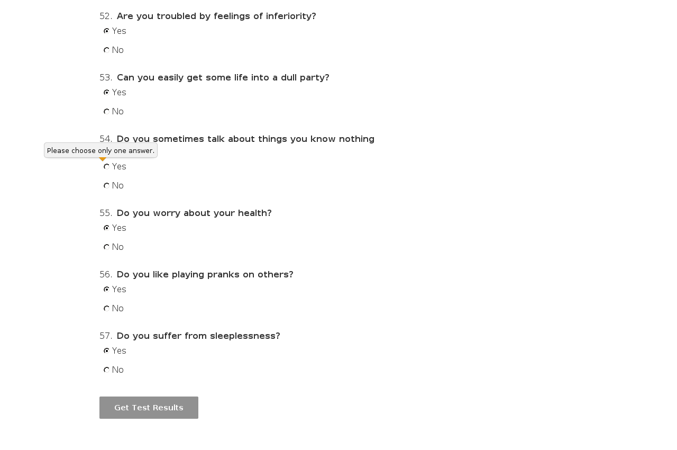Choose Yes for the dull party question

pyautogui.click(x=107, y=93)
